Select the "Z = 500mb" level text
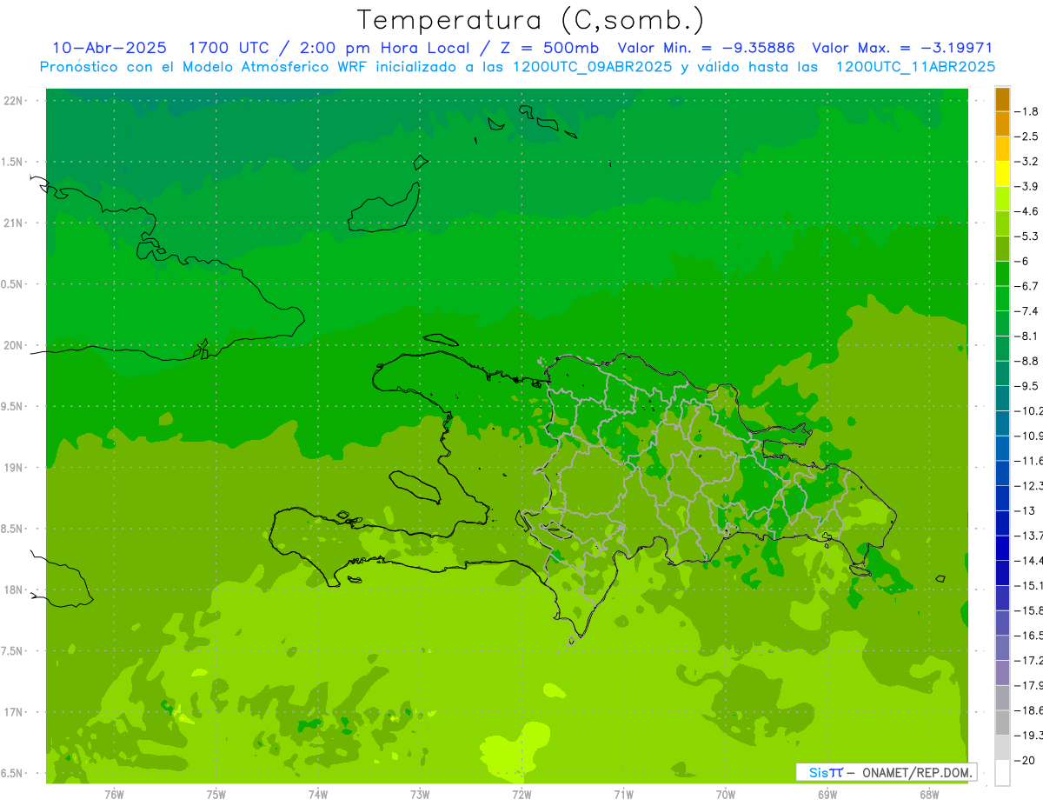The height and width of the screenshot is (806, 1043). click(551, 48)
